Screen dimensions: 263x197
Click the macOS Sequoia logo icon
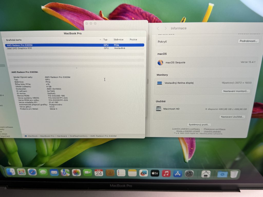pyautogui.click(x=160, y=63)
